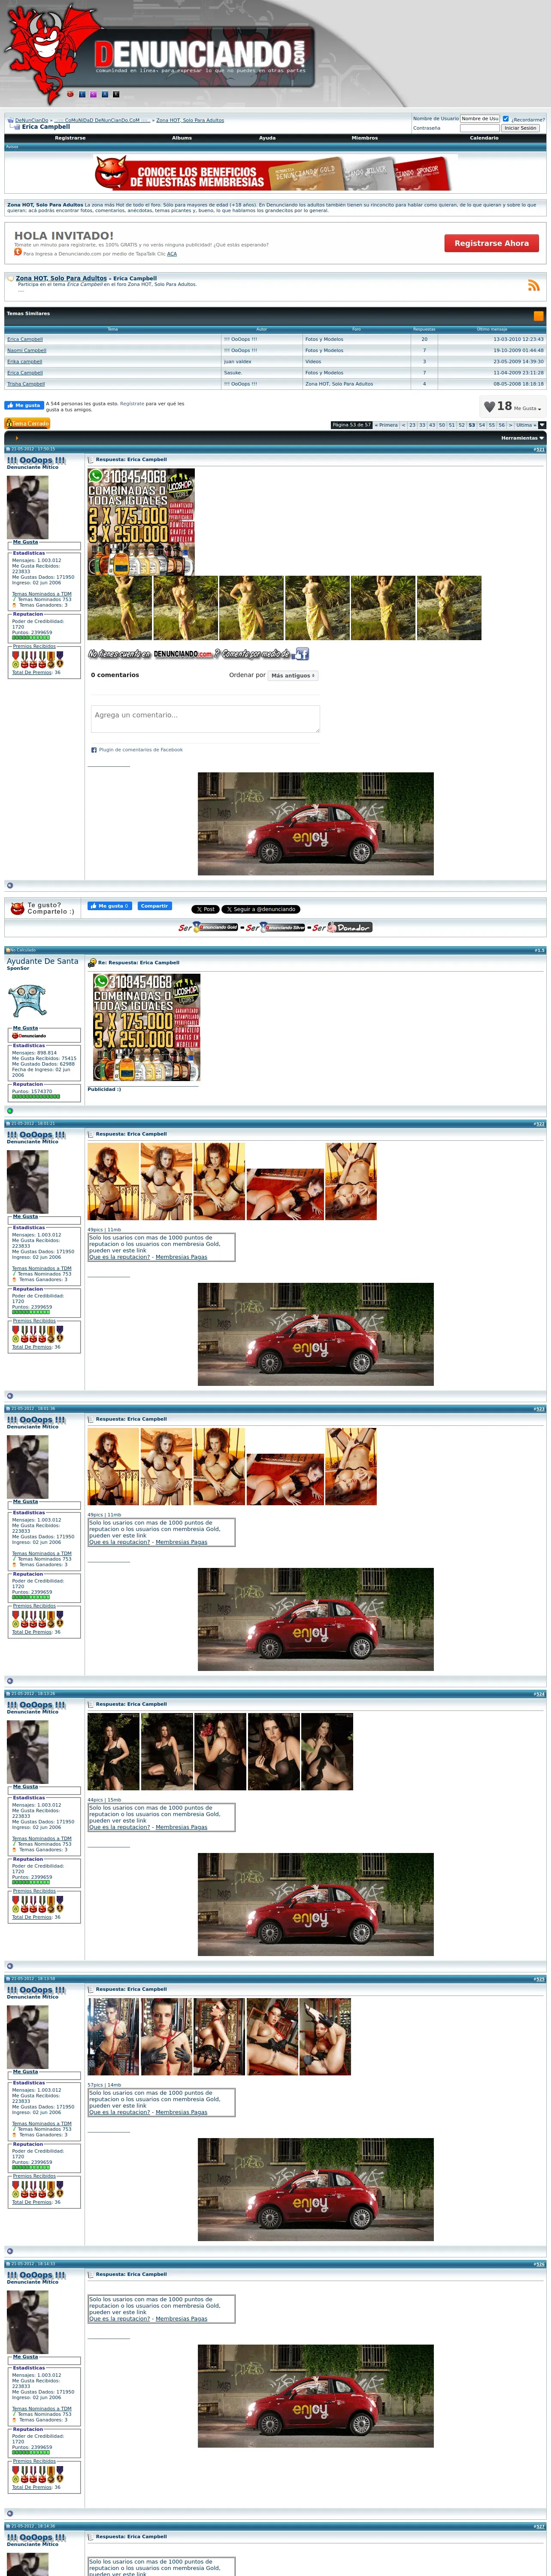The width and height of the screenshot is (551, 2576).
Task: Click the first small social icon under the header logo
Action: click(x=70, y=94)
